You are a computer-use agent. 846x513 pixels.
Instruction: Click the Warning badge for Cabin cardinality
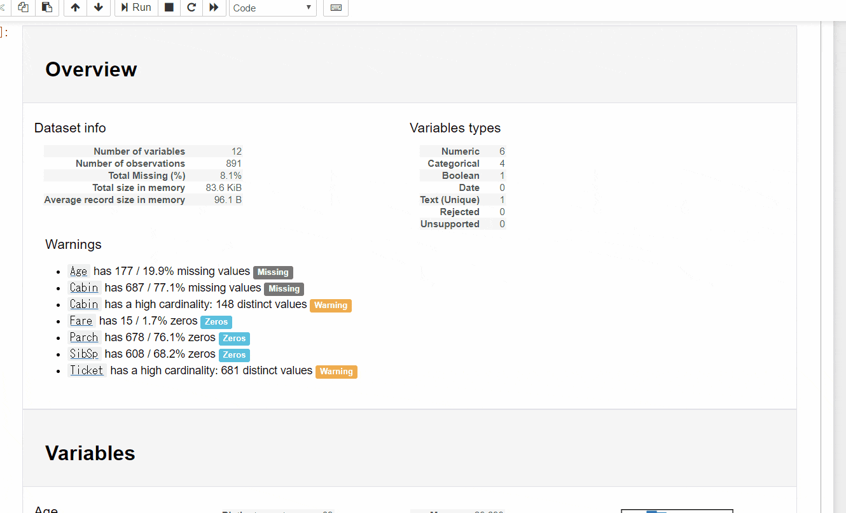tap(331, 306)
